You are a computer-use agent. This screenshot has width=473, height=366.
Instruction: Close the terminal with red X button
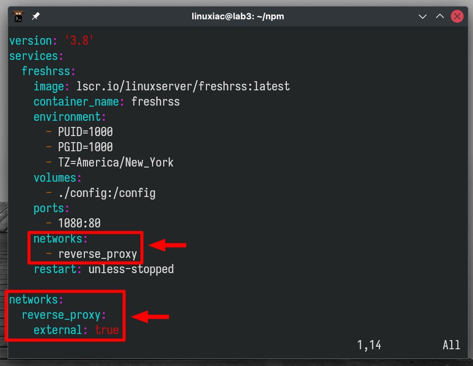(457, 16)
